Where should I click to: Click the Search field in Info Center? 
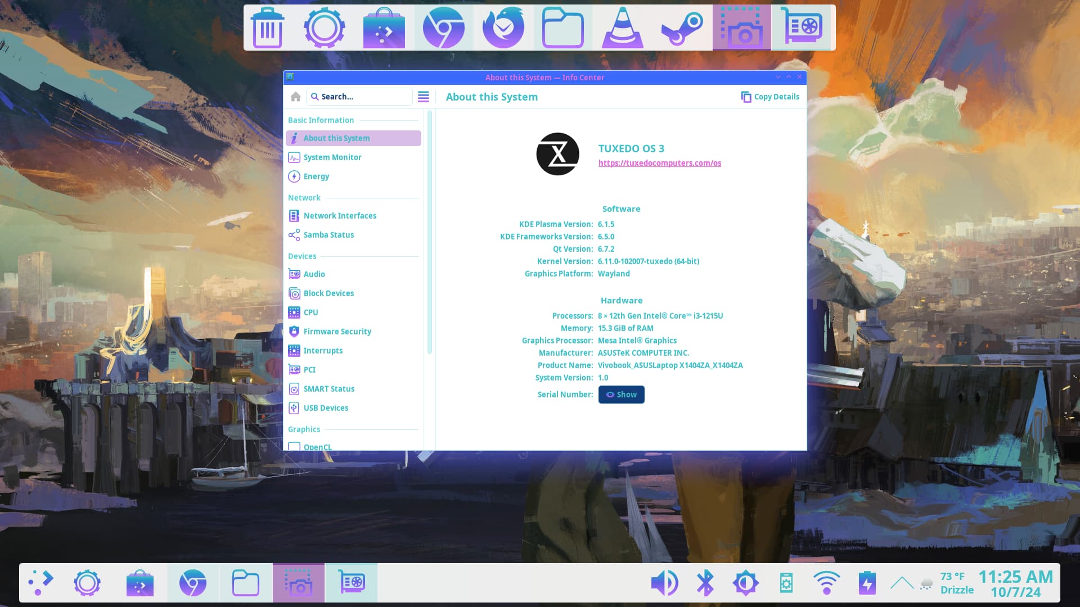(359, 97)
